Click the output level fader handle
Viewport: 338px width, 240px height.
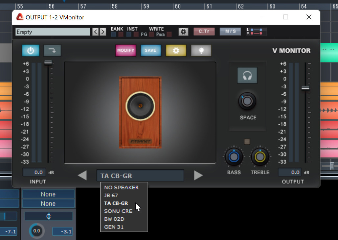point(305,88)
